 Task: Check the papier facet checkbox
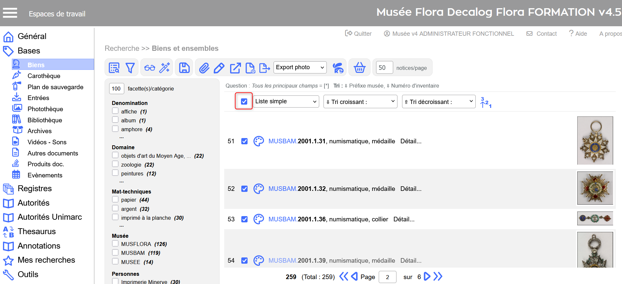click(115, 199)
